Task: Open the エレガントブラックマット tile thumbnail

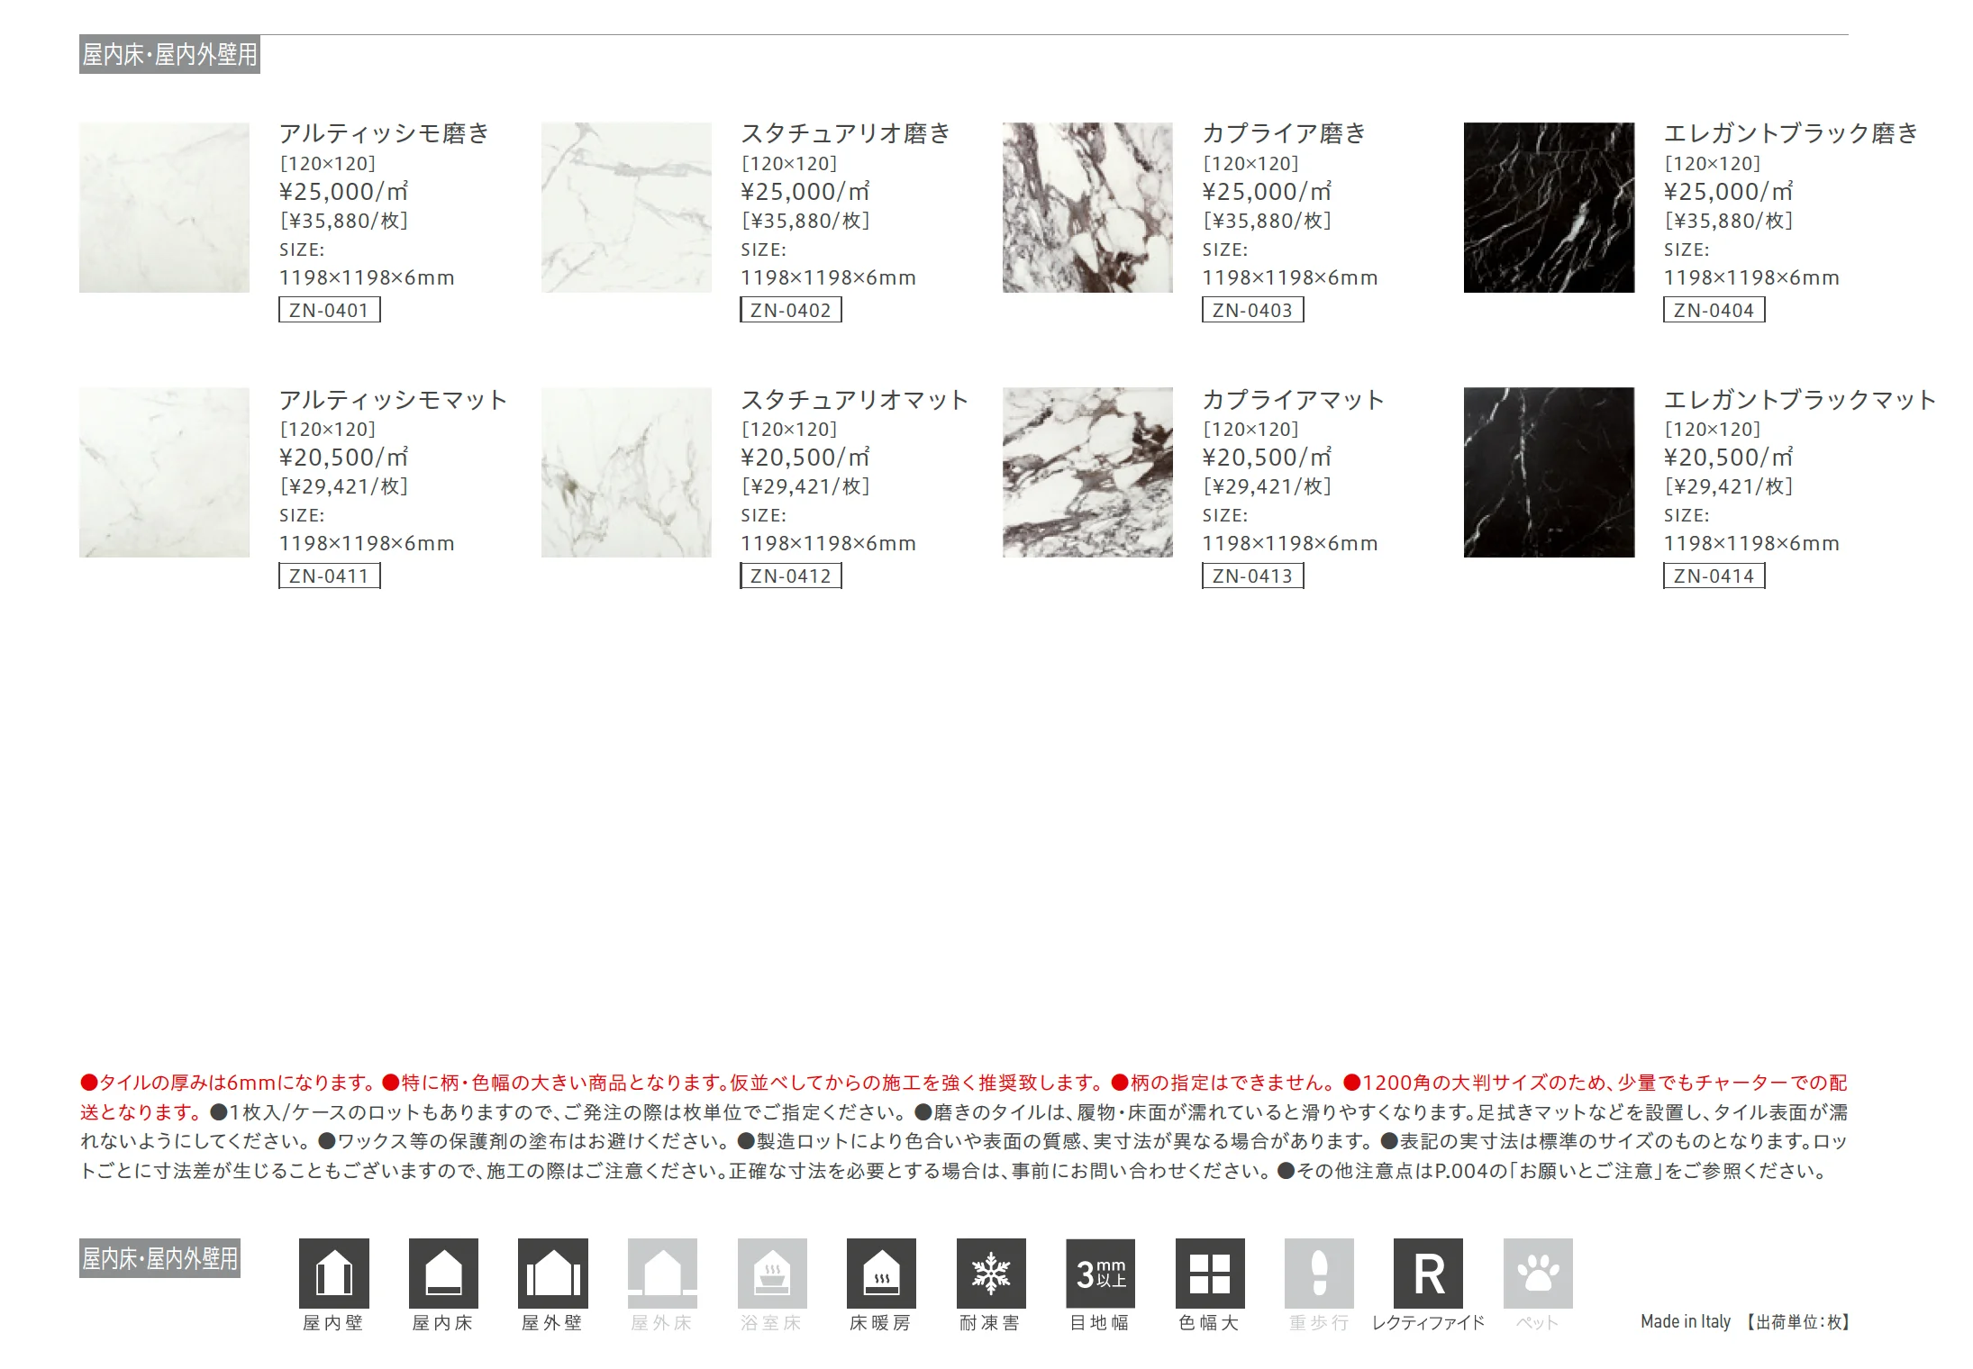Action: [1549, 472]
